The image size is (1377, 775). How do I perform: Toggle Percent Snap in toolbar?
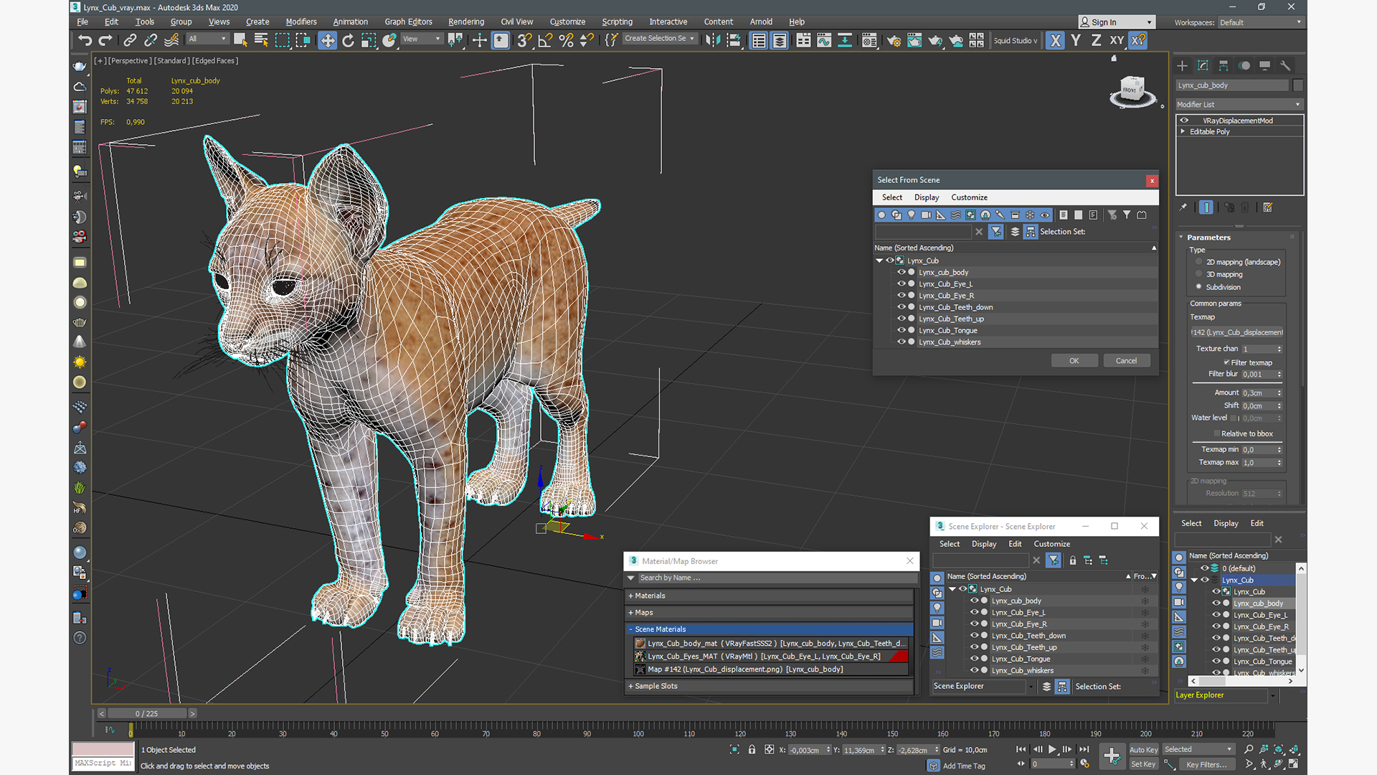566,40
